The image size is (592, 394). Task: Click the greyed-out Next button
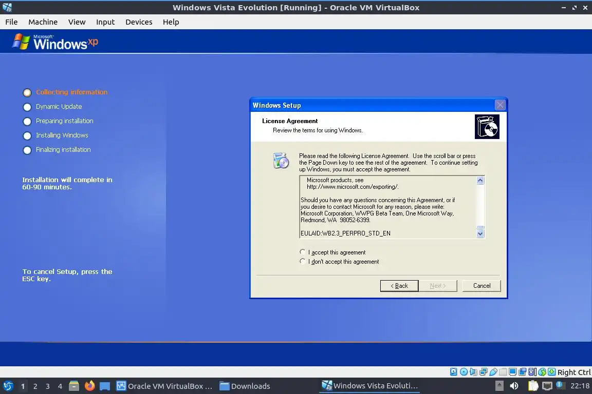(x=438, y=286)
